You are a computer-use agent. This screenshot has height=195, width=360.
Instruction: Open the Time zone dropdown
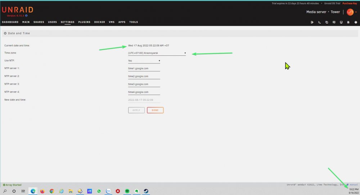tap(157, 53)
